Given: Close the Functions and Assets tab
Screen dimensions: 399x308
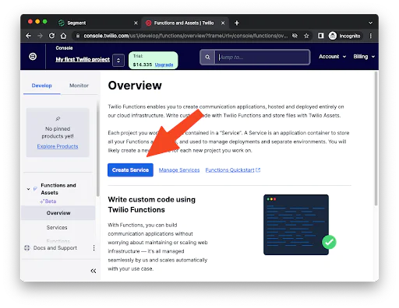Looking at the screenshot, I should pyautogui.click(x=223, y=23).
